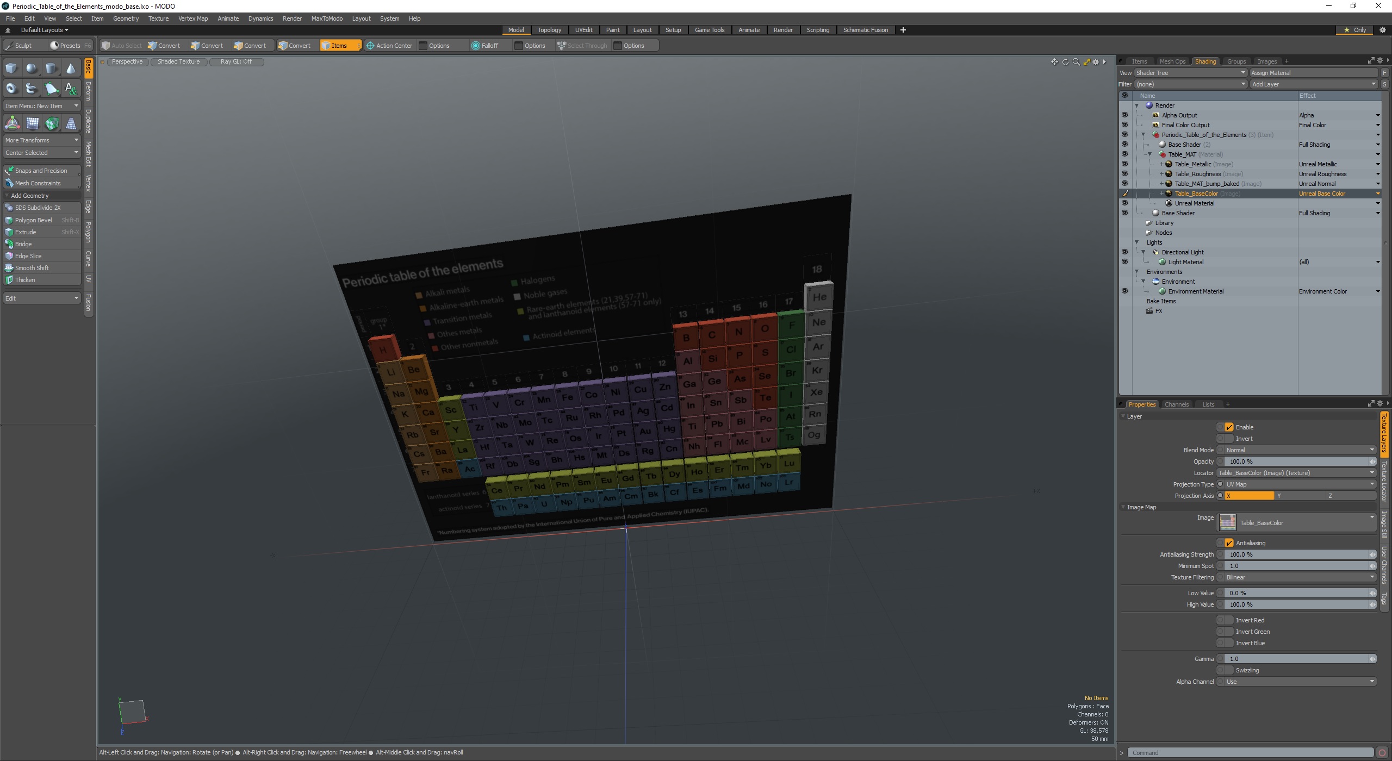Select the Pen polygon tool
This screenshot has width=1392, height=761.
point(51,88)
